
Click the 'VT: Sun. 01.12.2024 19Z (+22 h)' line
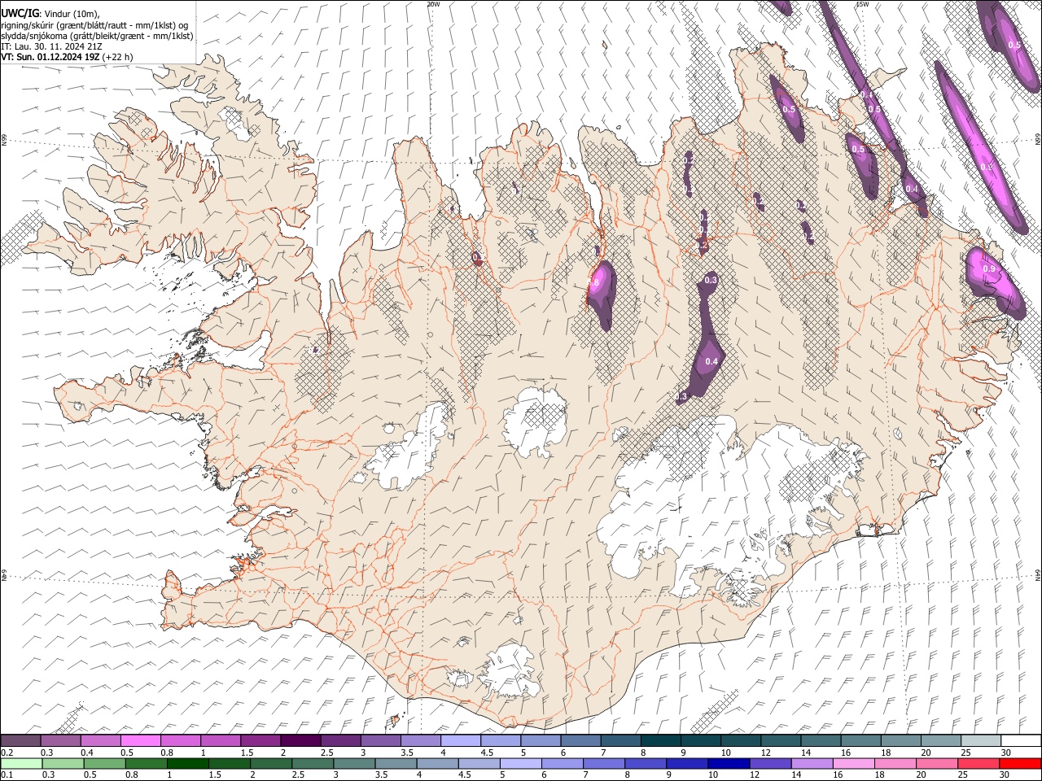67,57
